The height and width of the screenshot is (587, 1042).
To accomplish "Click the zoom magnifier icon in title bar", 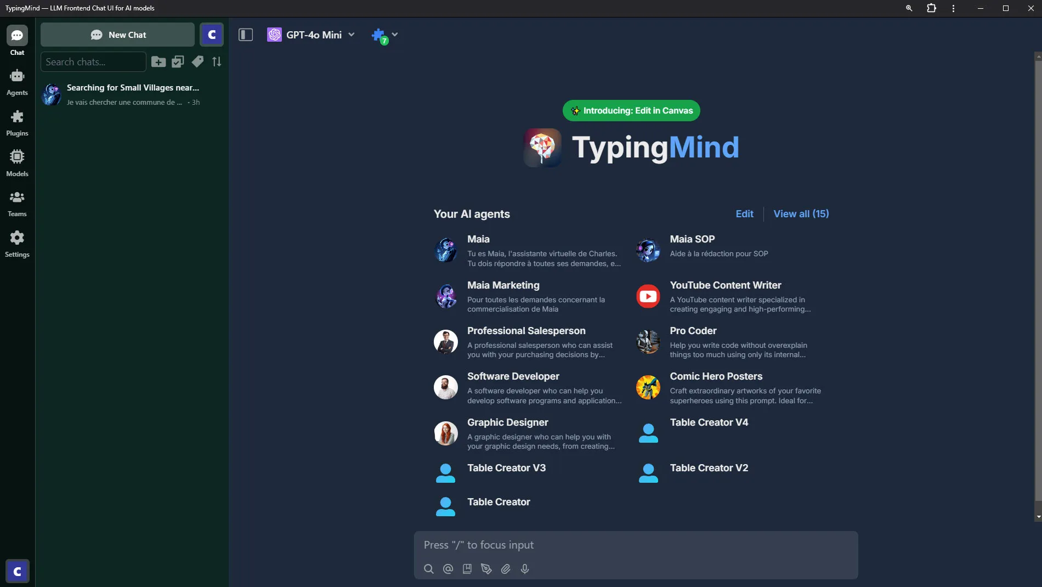I will pos(909,8).
